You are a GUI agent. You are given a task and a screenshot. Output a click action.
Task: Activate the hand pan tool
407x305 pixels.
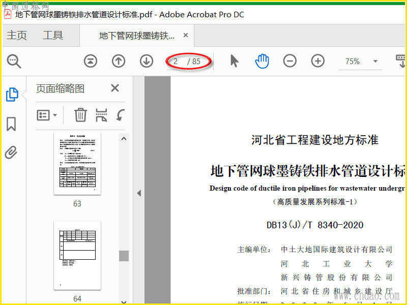[262, 61]
